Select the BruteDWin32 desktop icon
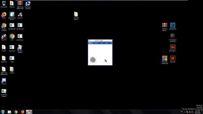Viewport: 203px width, 114px height. [x=12, y=26]
